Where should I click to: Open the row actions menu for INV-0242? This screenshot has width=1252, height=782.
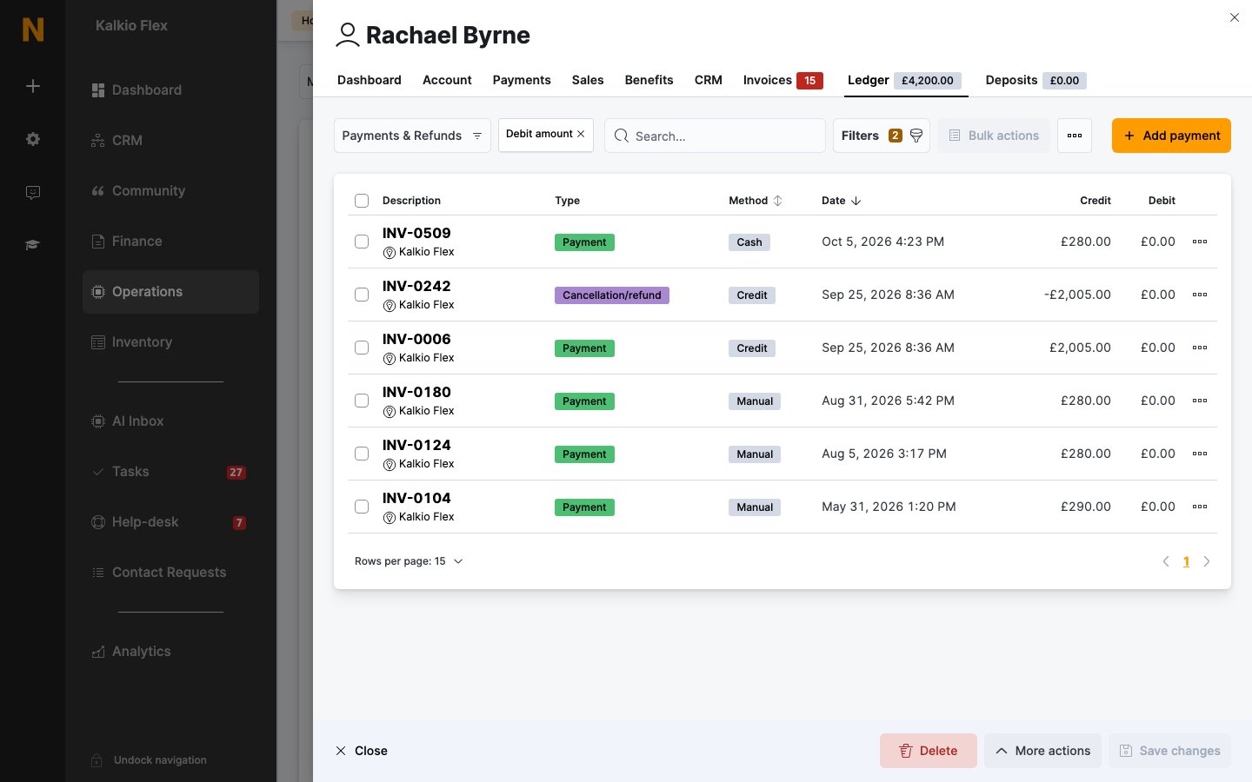point(1200,295)
